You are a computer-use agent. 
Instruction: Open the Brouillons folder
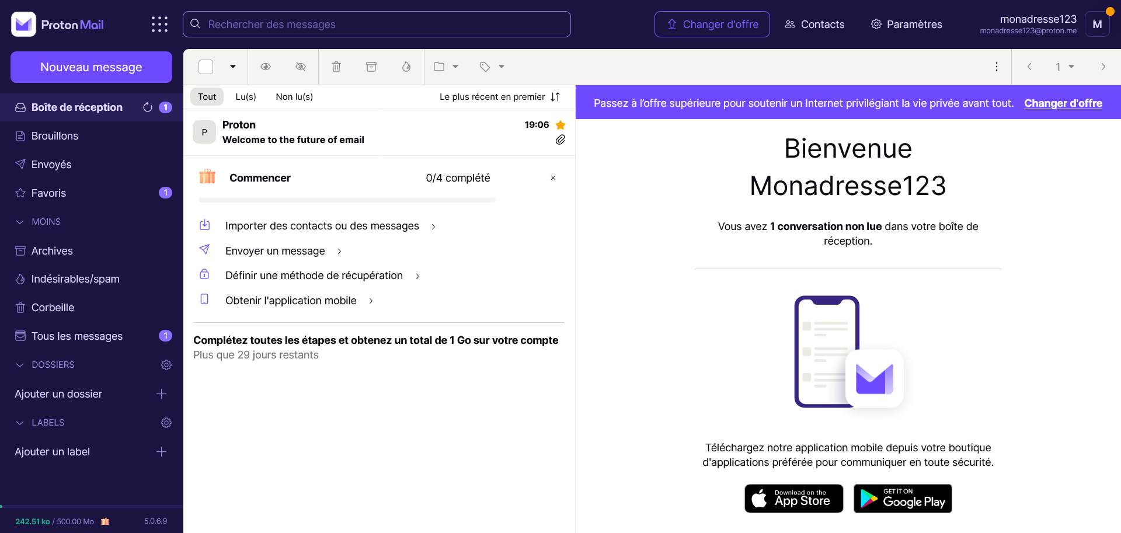click(x=54, y=136)
